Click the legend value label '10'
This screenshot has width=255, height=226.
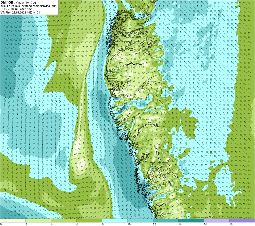(x=129, y=224)
